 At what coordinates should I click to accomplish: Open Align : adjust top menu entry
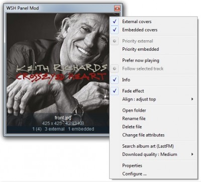tap(139, 99)
